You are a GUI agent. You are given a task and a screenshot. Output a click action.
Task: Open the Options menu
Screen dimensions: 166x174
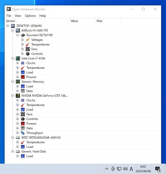30,16
